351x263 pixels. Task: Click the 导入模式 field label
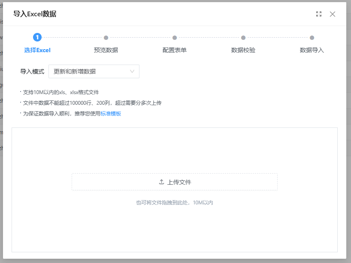(x=32, y=71)
